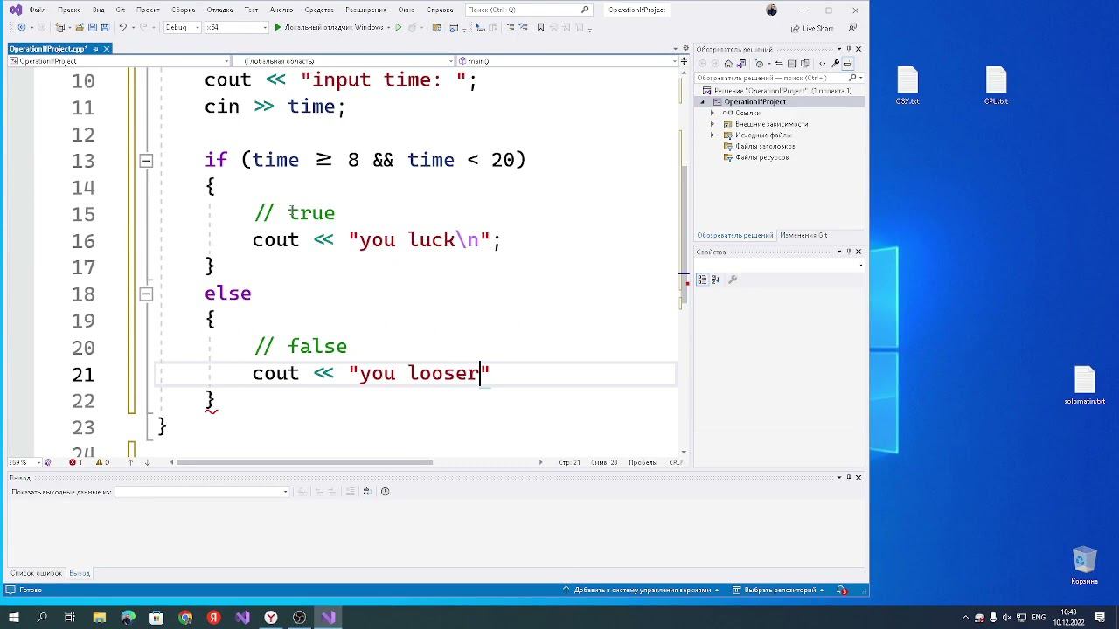The width and height of the screenshot is (1119, 629).
Task: Open the output source dropdown in Output panel
Action: click(x=202, y=492)
